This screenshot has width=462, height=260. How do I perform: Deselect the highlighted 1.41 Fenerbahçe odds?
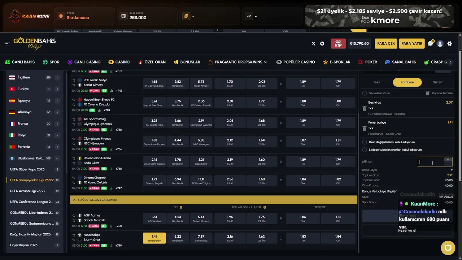154,238
